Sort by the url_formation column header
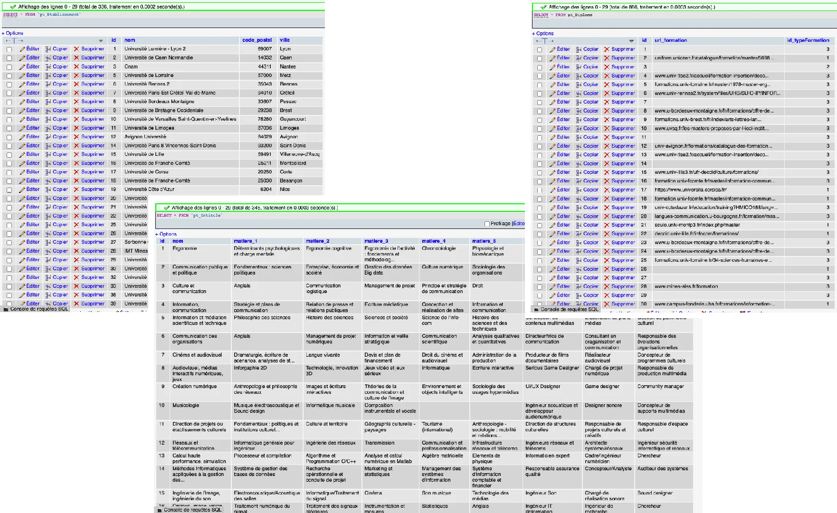This screenshot has height=513, width=837. pos(670,40)
